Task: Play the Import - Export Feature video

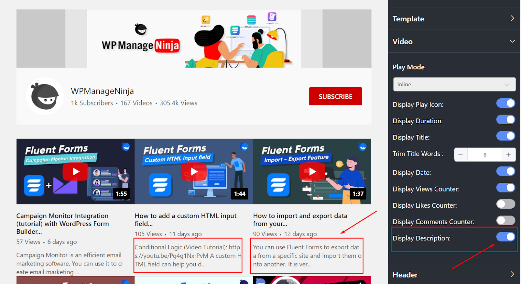Action: (x=312, y=171)
